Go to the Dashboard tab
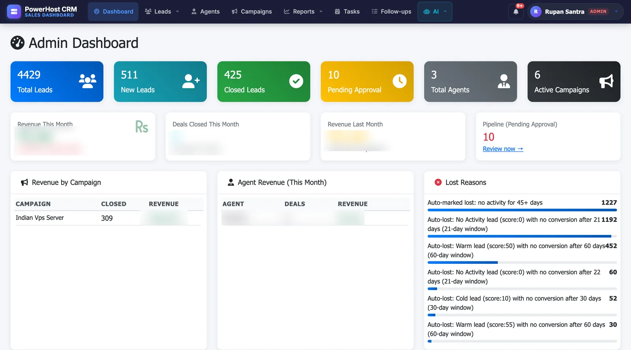 (113, 11)
